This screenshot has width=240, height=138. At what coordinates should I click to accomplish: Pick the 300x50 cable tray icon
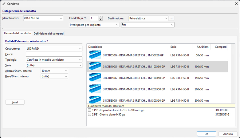(95, 100)
